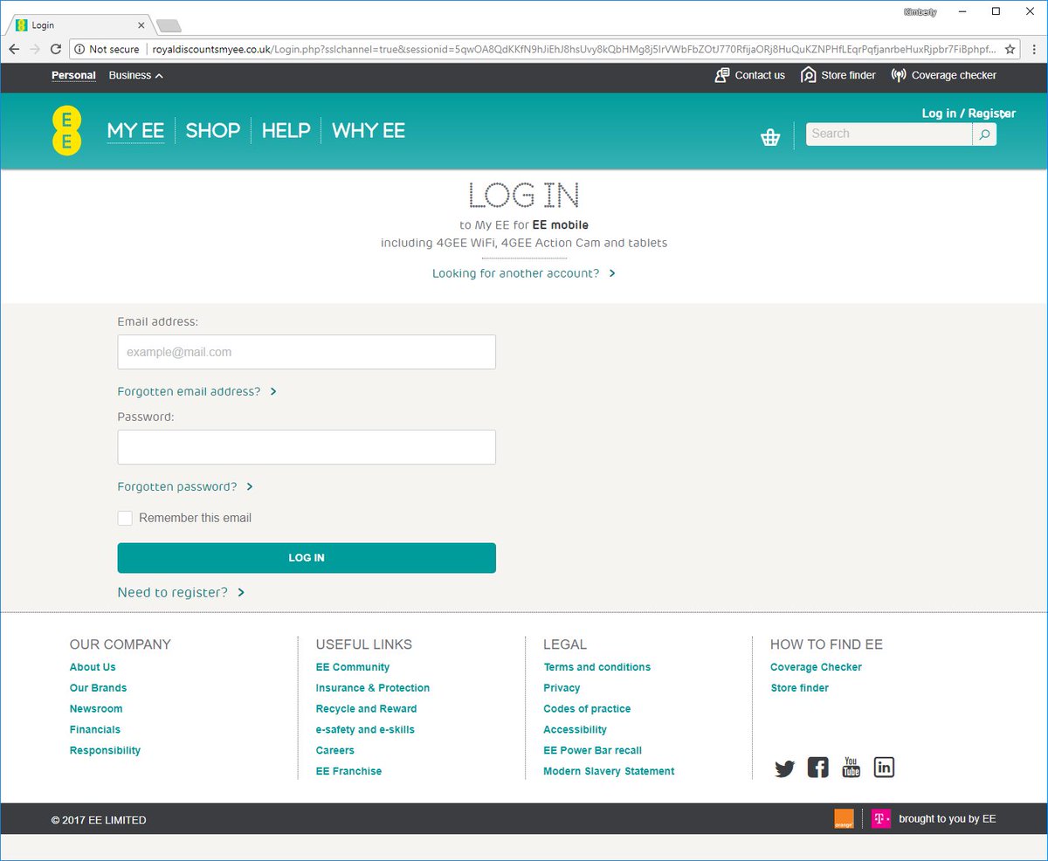Screen dimensions: 1048x861
Task: Focus the Password input field
Action: [307, 447]
